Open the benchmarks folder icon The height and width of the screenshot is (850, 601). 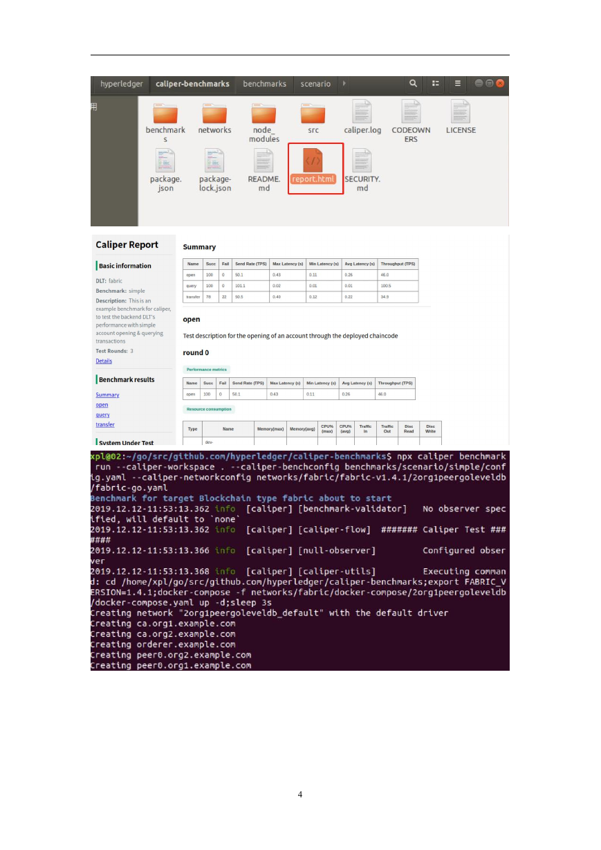[165, 111]
